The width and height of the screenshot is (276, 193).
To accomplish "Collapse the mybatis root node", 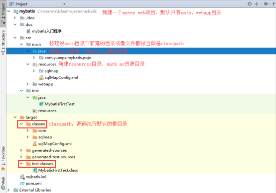I will 9,11.
